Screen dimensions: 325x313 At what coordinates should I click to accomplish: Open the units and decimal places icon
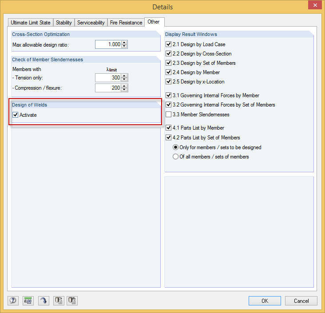pyautogui.click(x=28, y=301)
